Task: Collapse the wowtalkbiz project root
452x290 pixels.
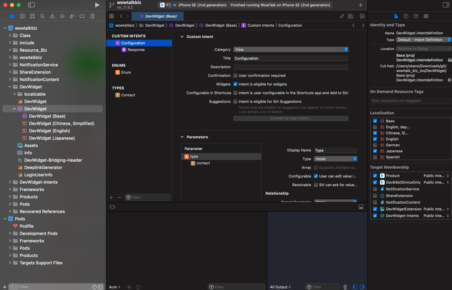Action: coord(5,28)
